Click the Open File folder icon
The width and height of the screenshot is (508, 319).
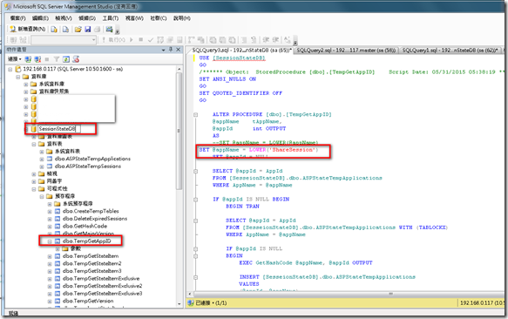click(x=78, y=30)
